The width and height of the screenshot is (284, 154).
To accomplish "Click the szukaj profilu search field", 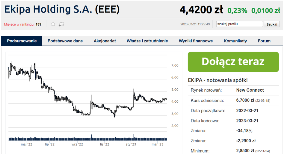I will tap(239, 24).
